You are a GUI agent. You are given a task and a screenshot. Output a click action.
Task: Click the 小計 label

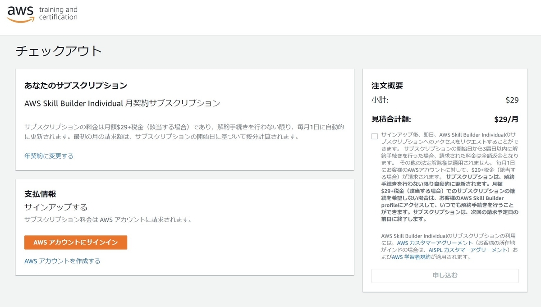(x=380, y=100)
